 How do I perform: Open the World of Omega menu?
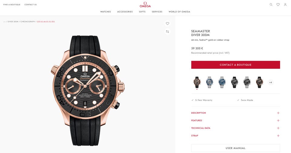point(179,12)
